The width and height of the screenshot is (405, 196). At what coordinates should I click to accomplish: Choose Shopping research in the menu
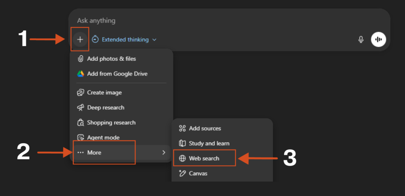pos(111,123)
